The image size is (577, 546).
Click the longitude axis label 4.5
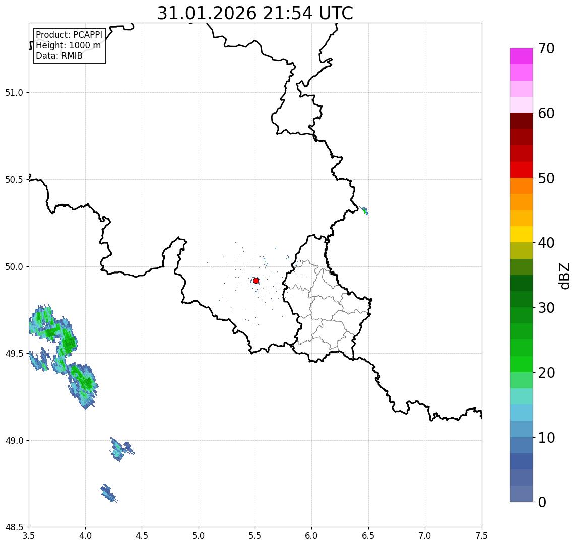click(142, 536)
